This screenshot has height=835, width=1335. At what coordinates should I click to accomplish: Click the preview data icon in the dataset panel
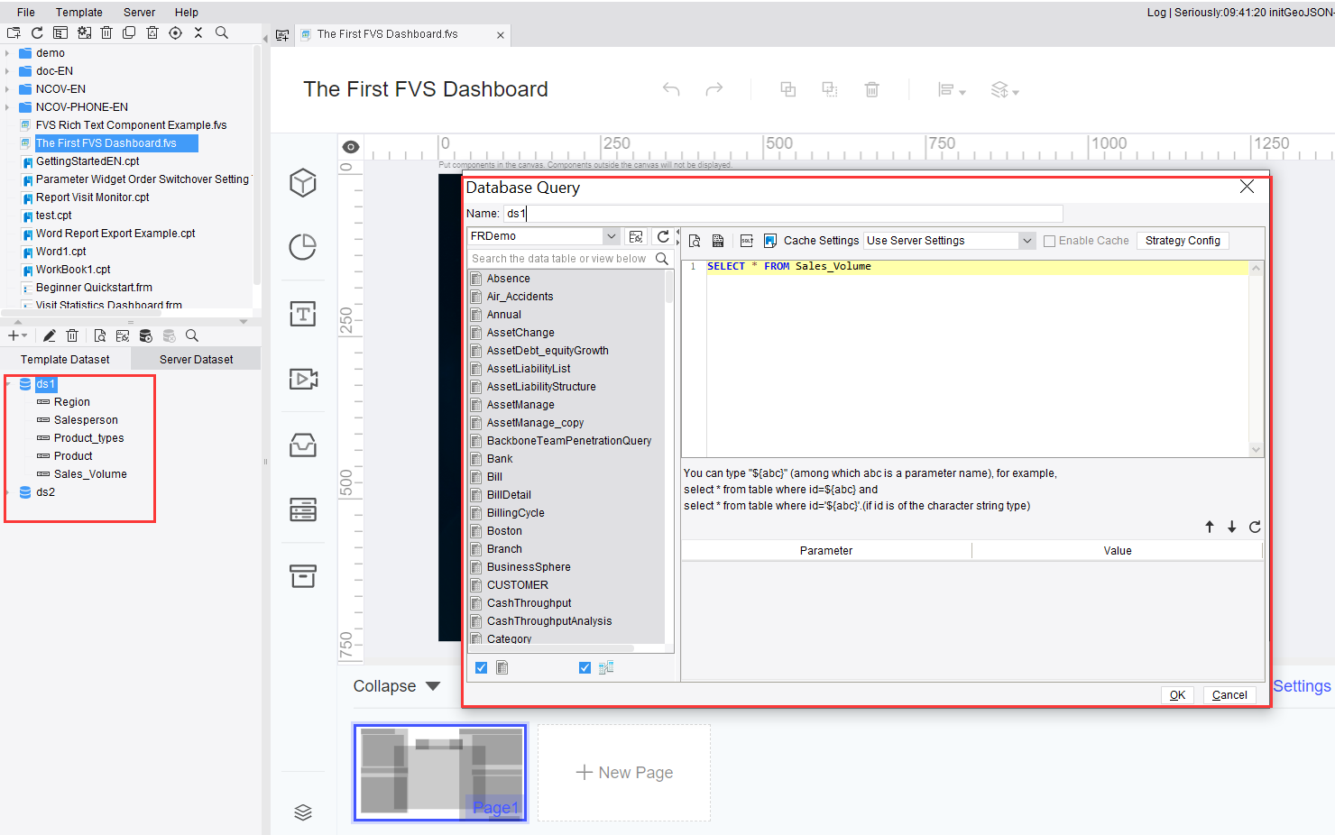point(99,335)
